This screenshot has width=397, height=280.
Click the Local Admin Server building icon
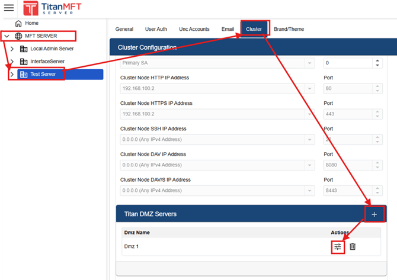[x=24, y=49]
